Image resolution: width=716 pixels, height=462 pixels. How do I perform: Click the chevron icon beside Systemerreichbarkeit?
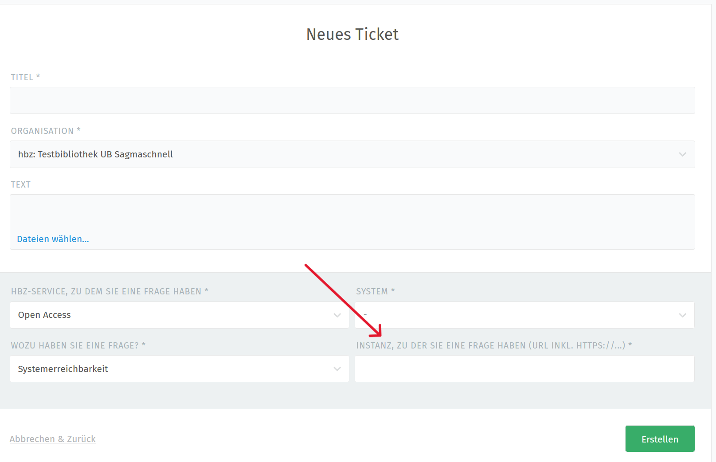[337, 369]
